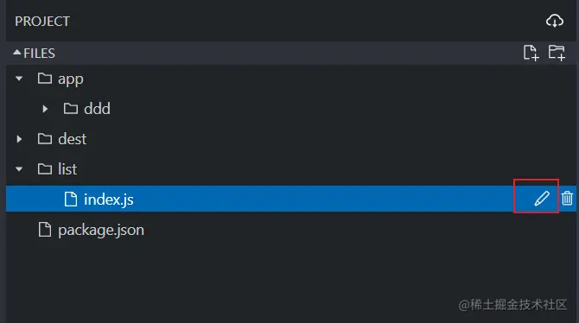Expand the dest folder arrow

pyautogui.click(x=19, y=139)
